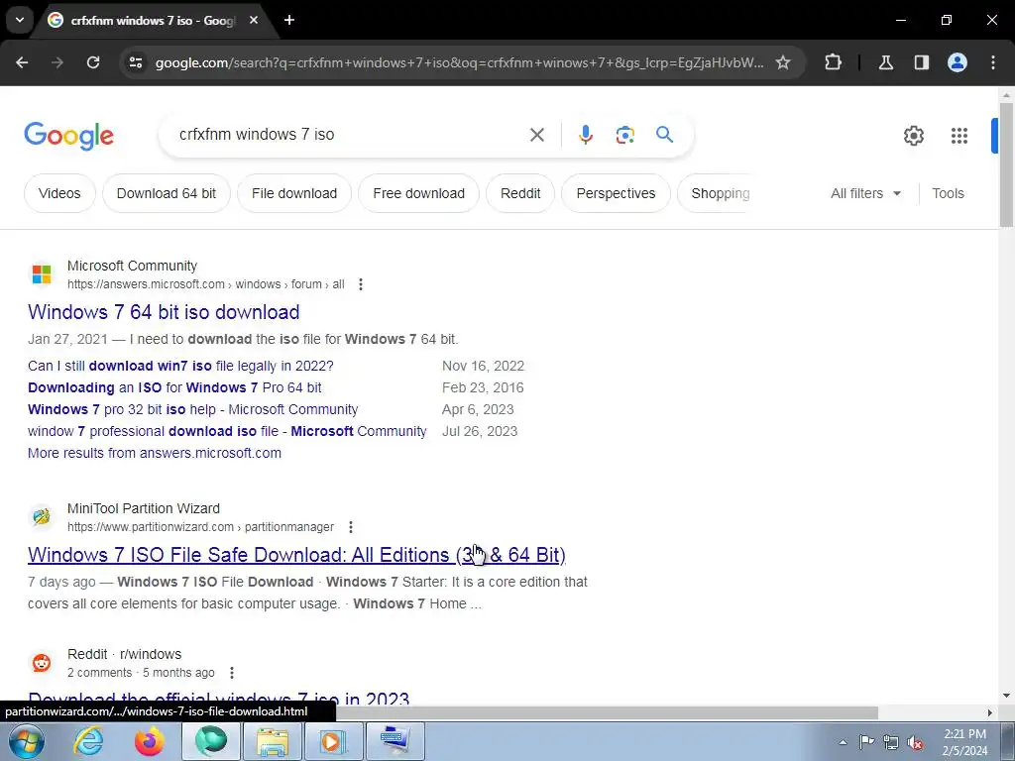The width and height of the screenshot is (1015, 761).
Task: Open Windows Explorer folder on taskbar
Action: pos(273,741)
